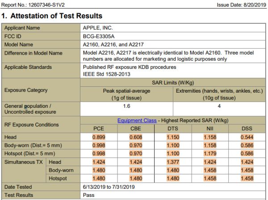Screen dimensions: 268x200
Task: Select the DSS column header
Action: [246, 129]
